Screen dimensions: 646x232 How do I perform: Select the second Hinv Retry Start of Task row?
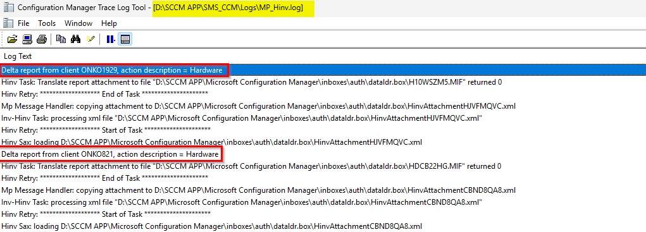click(x=323, y=214)
